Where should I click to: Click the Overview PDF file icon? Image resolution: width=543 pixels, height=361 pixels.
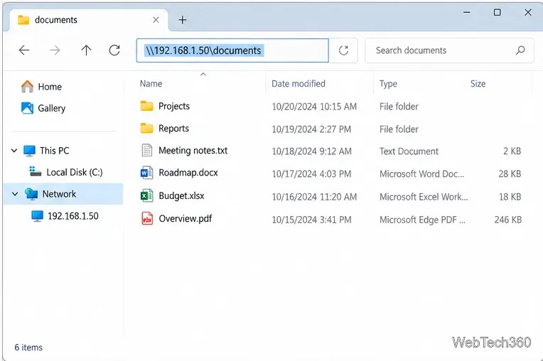click(x=147, y=219)
